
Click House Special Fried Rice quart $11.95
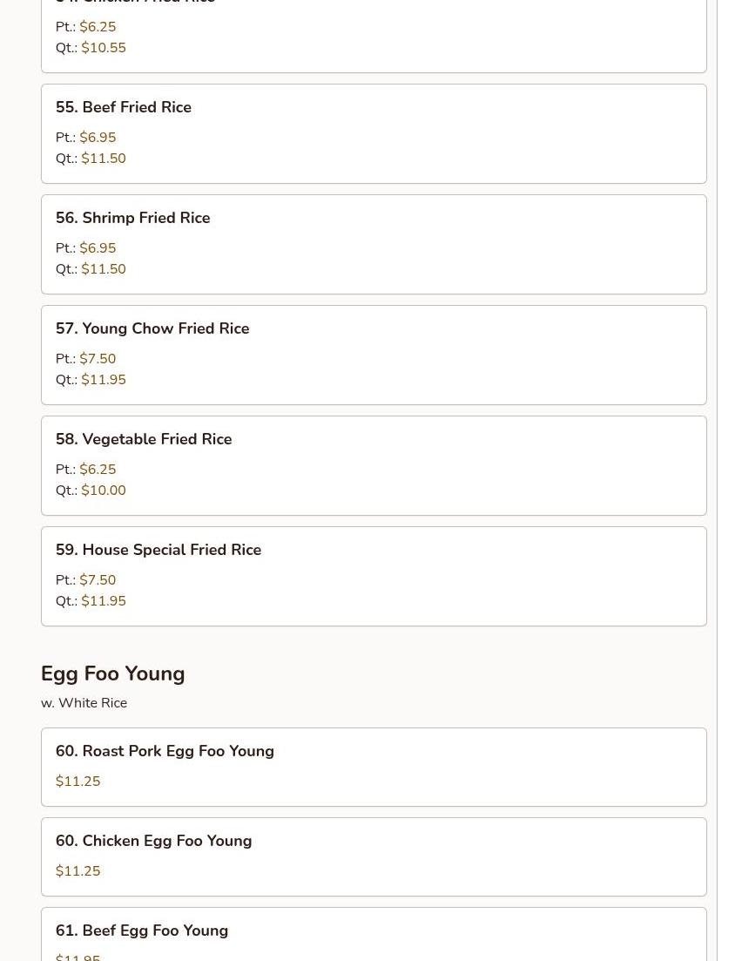pyautogui.click(x=104, y=601)
